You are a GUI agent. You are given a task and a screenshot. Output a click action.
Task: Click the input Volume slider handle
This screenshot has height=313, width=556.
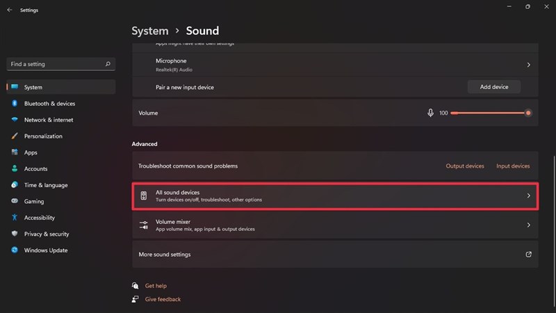tap(528, 113)
